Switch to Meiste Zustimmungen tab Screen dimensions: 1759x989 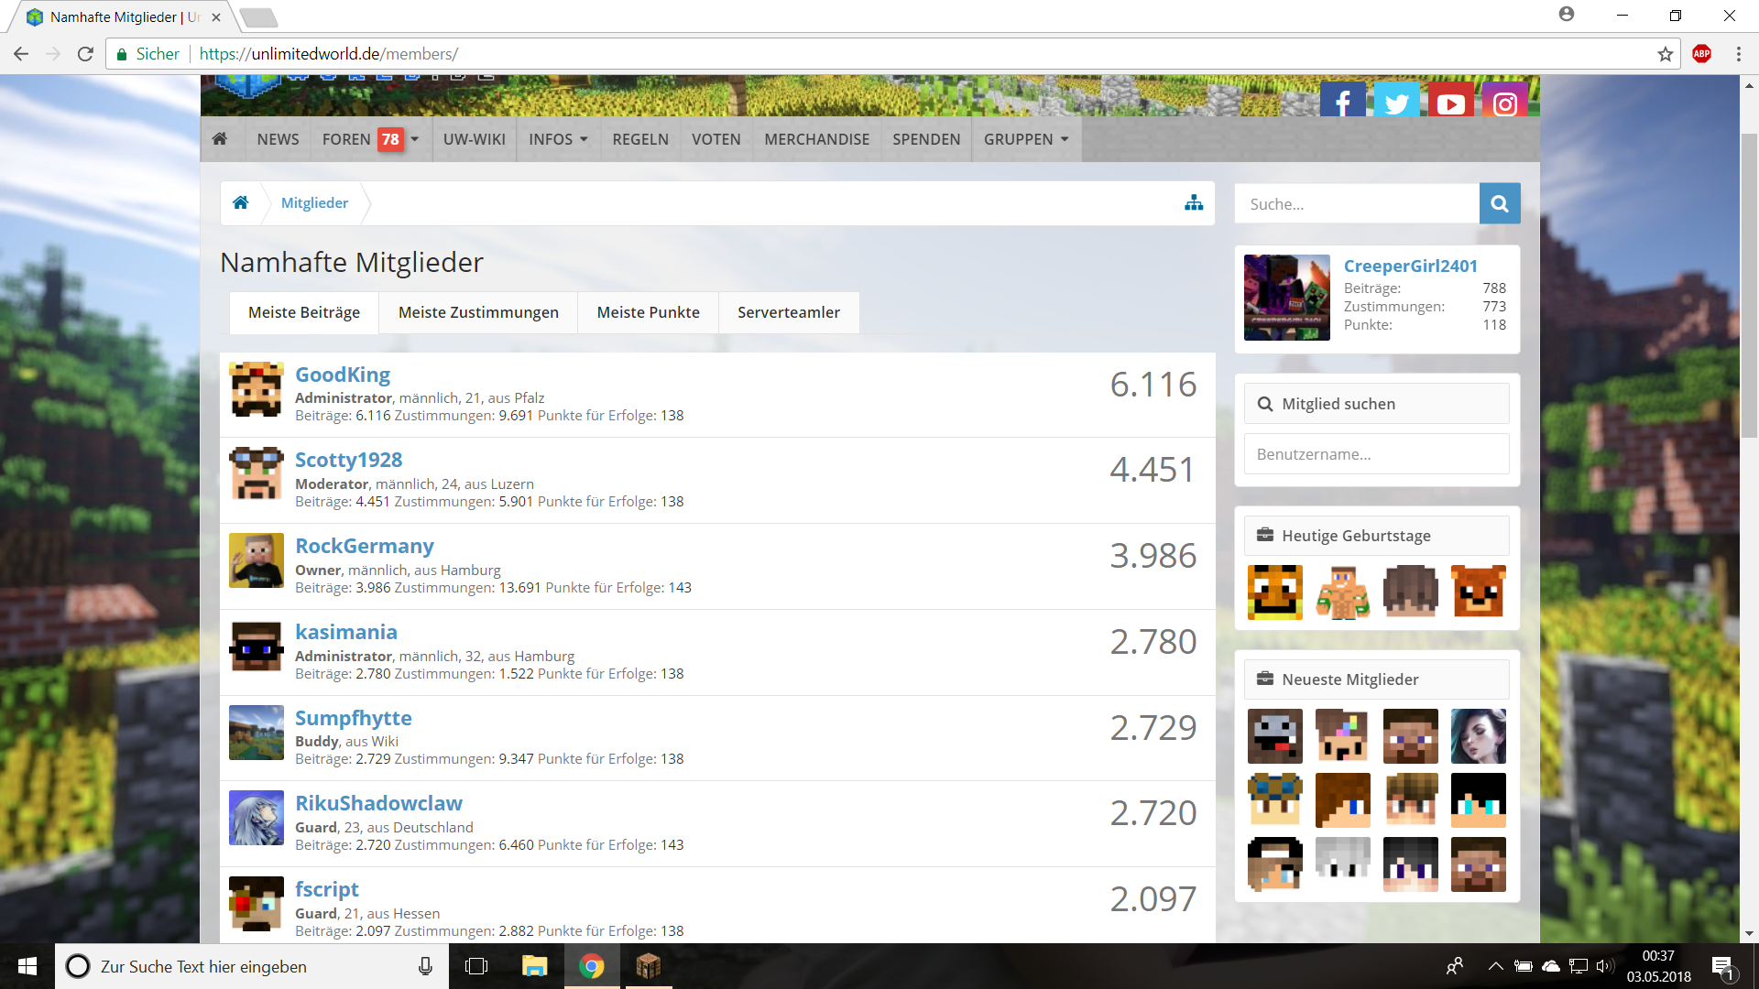tap(478, 312)
